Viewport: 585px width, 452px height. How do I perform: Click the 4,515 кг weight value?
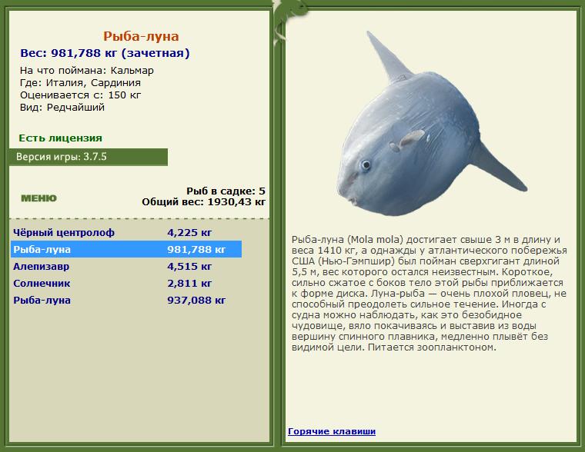tap(189, 267)
